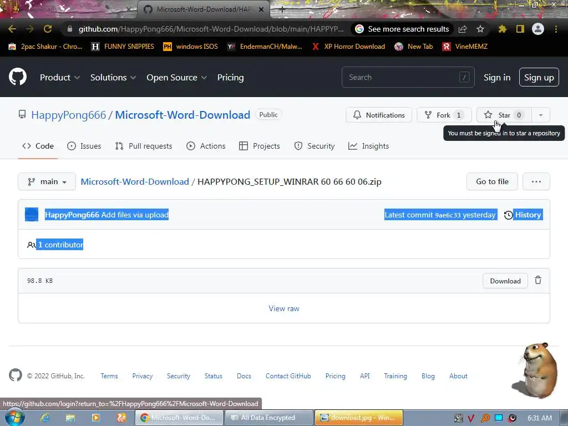The width and height of the screenshot is (568, 426).
Task: Switch to the Issues tab
Action: [x=84, y=146]
